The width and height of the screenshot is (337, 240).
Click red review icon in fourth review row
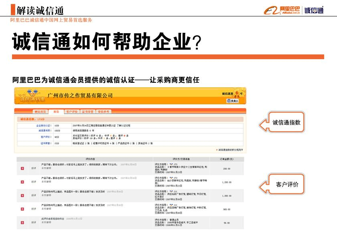22,209
